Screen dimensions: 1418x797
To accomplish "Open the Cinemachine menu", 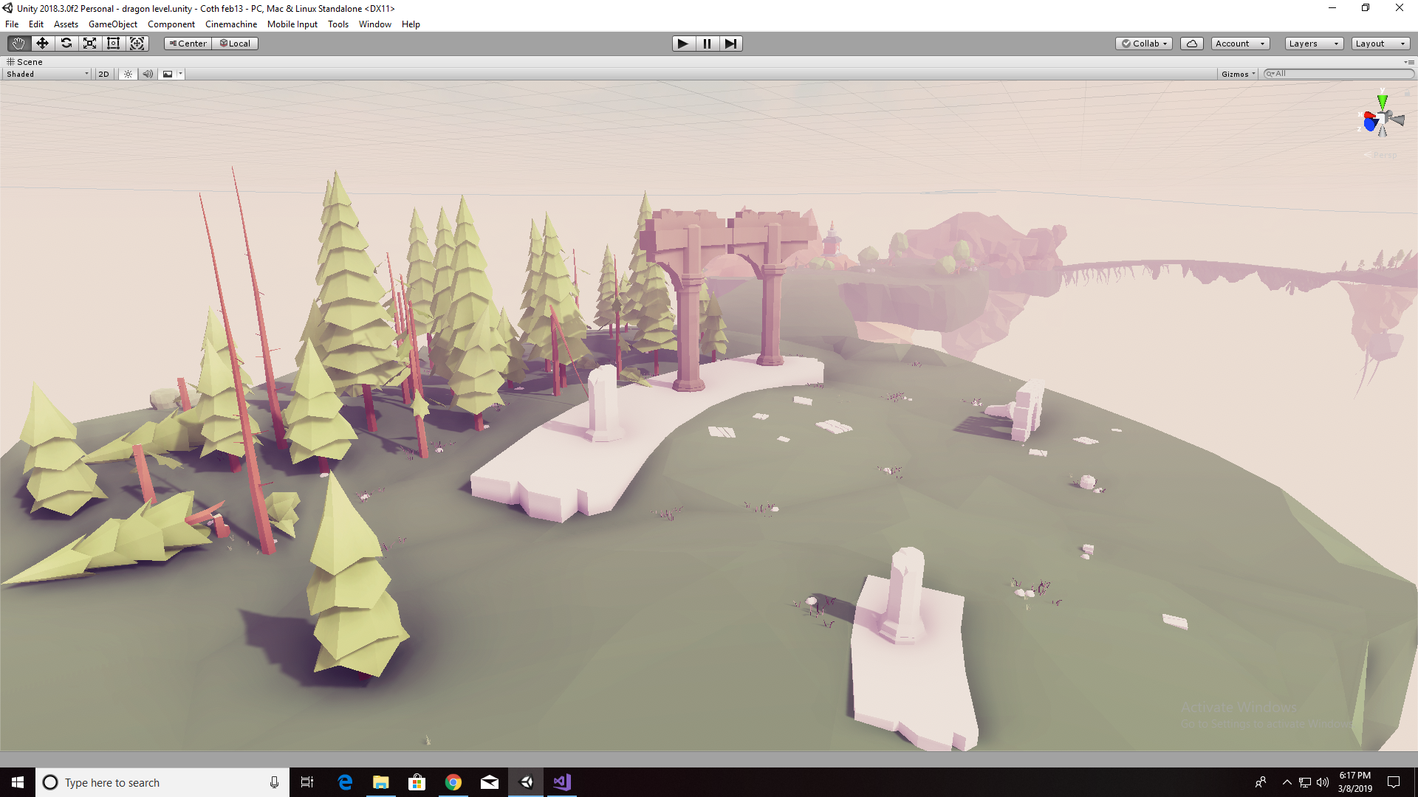I will 230,24.
